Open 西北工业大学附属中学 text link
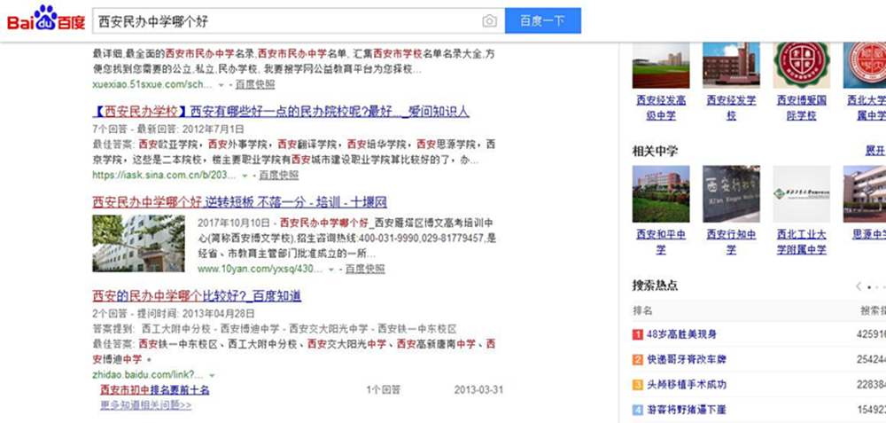Image resolution: width=886 pixels, height=423 pixels. click(x=801, y=242)
